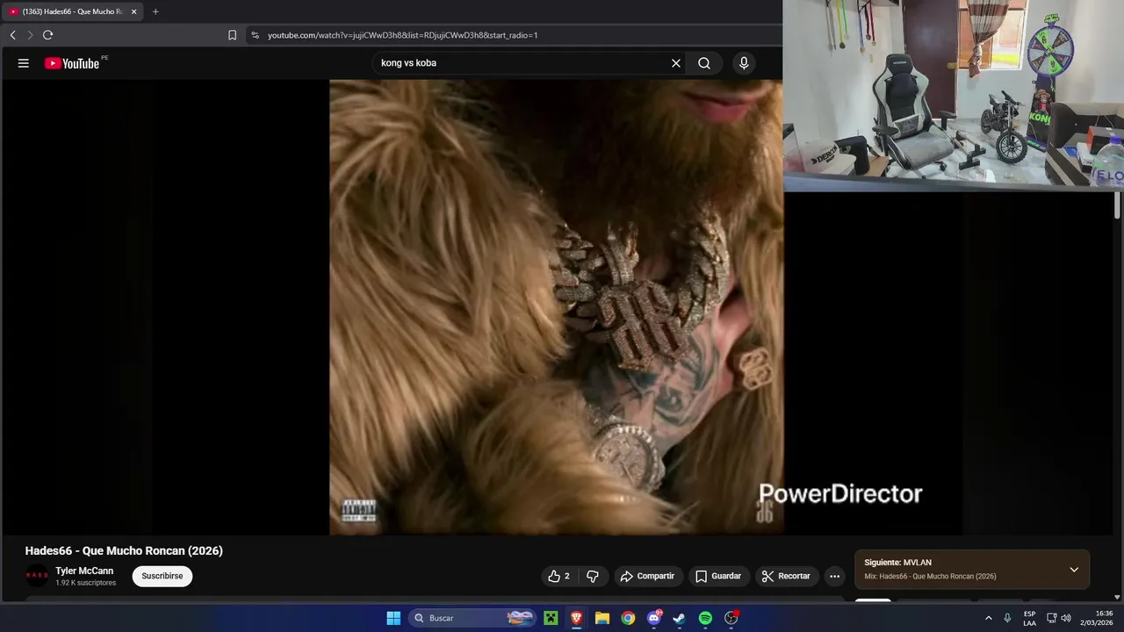Open Google Chrome from the taskbar

click(628, 618)
